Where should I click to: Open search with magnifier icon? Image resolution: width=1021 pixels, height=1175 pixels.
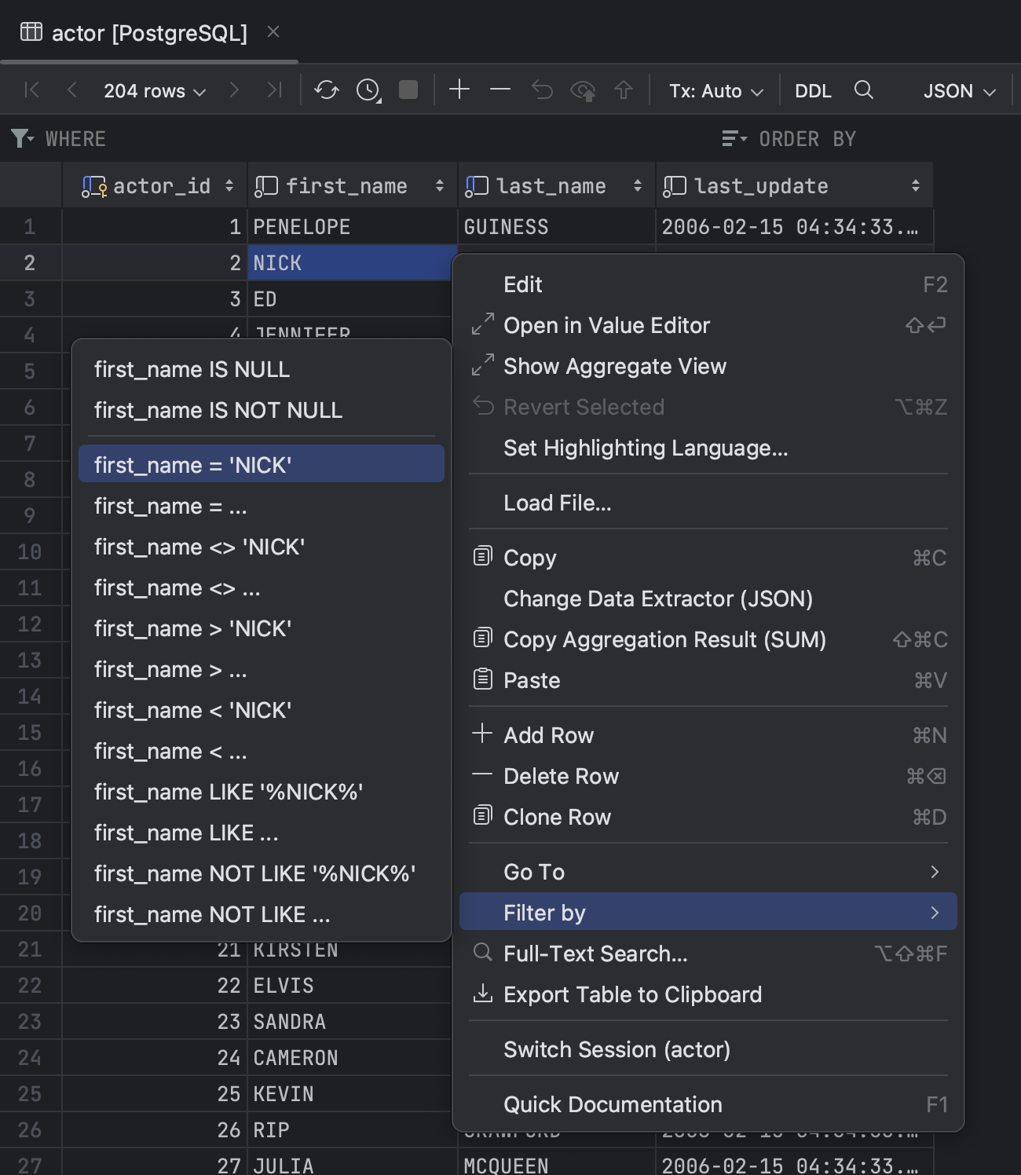tap(864, 90)
